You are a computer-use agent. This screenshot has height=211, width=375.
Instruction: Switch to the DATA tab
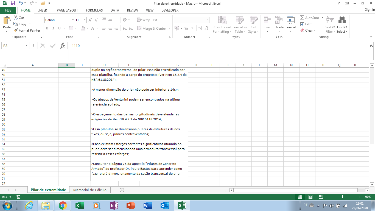(x=115, y=10)
